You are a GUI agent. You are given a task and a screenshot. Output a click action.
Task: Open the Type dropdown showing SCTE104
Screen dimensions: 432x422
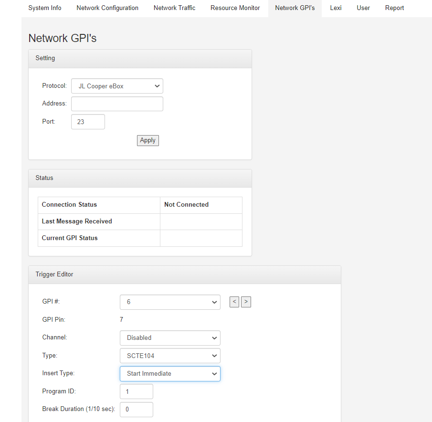coord(170,356)
